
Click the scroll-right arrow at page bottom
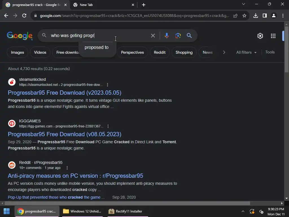coord(282,203)
